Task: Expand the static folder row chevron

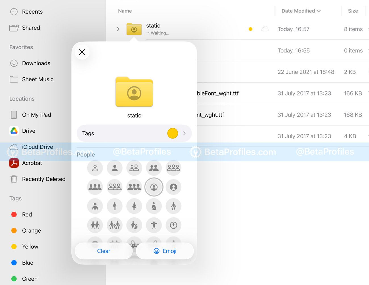Action: 118,29
